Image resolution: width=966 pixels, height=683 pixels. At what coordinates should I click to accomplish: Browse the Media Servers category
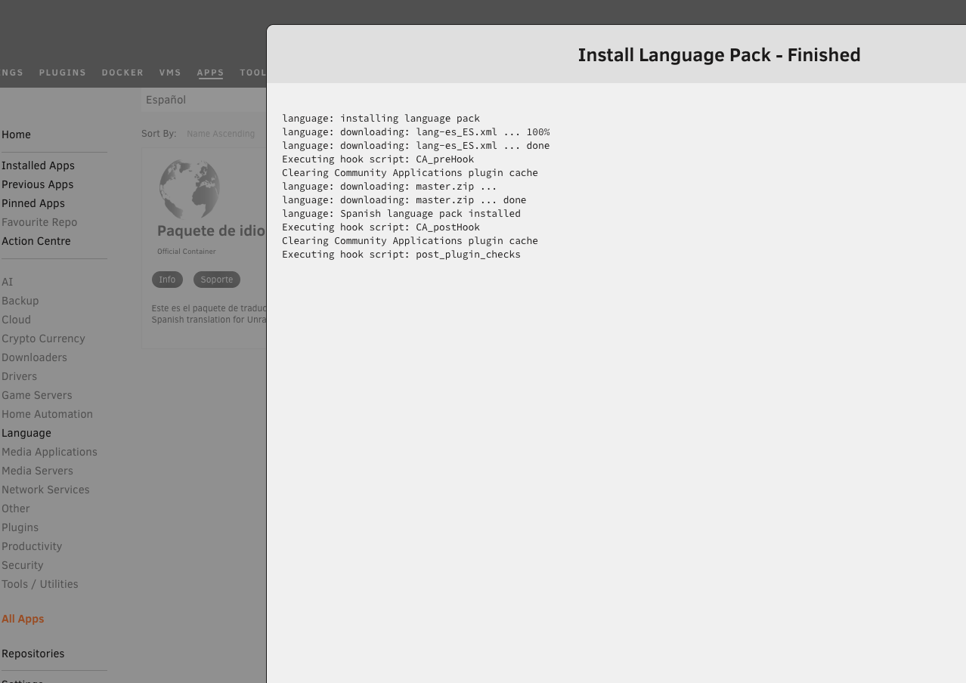point(37,471)
